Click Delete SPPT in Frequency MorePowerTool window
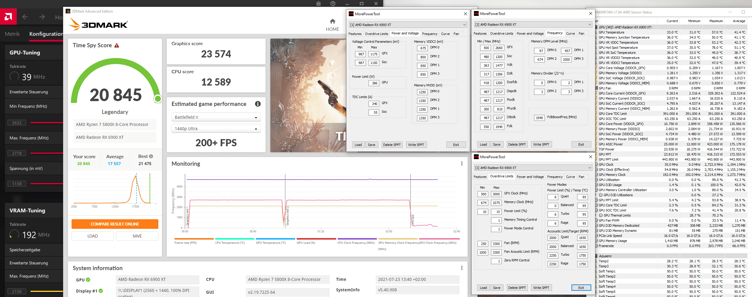 (517, 144)
